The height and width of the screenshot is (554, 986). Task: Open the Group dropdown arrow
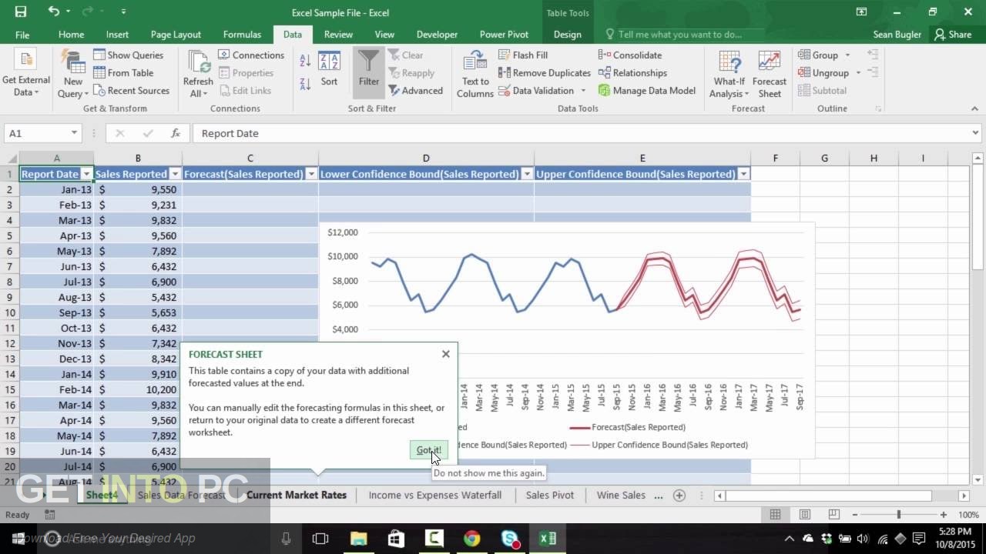[847, 55]
